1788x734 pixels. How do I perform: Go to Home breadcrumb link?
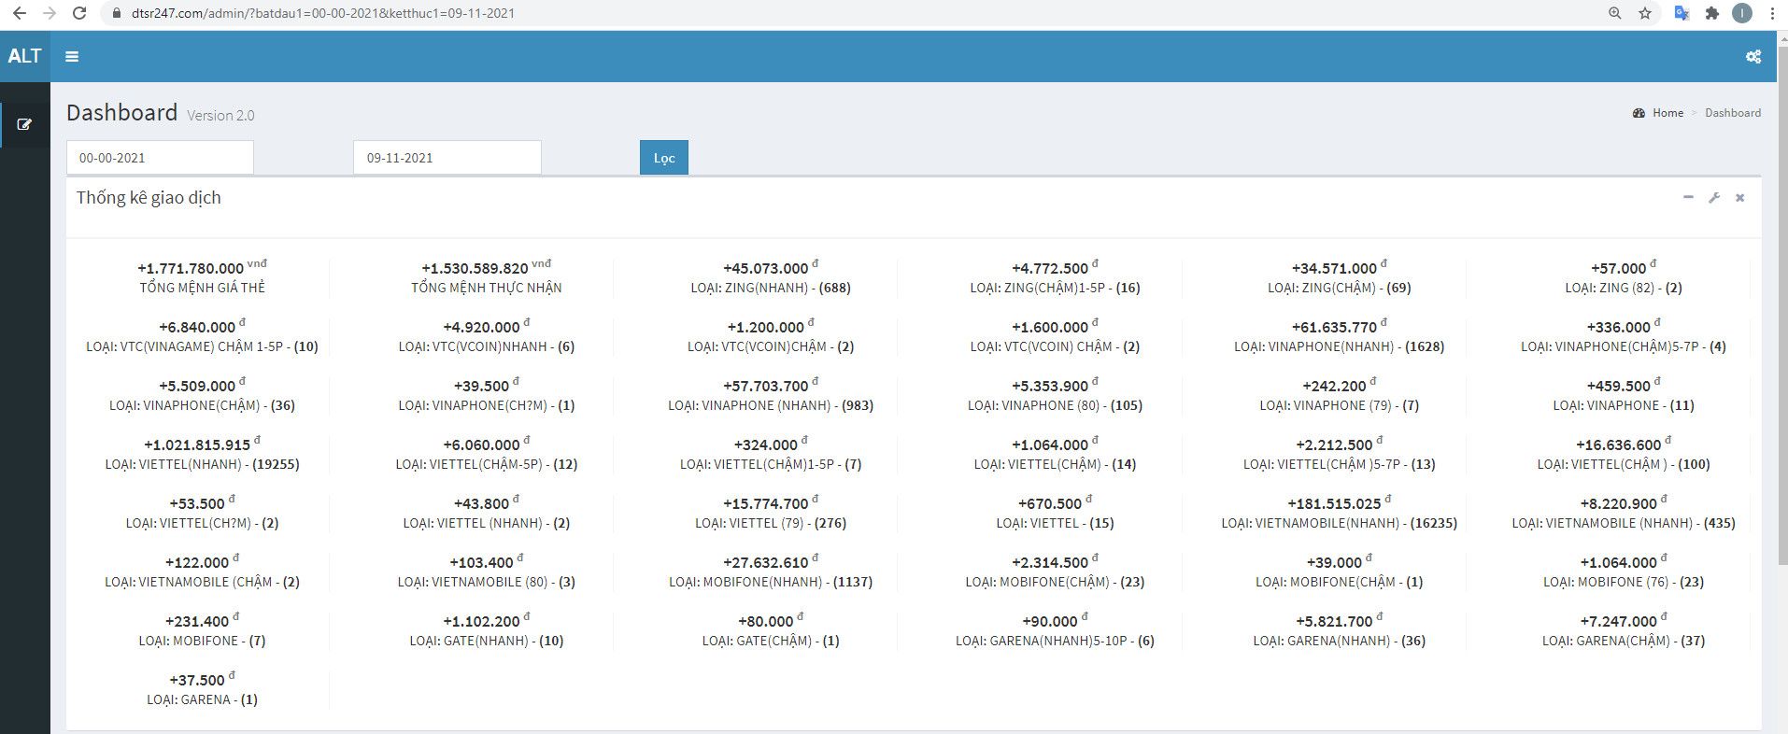pyautogui.click(x=1667, y=113)
